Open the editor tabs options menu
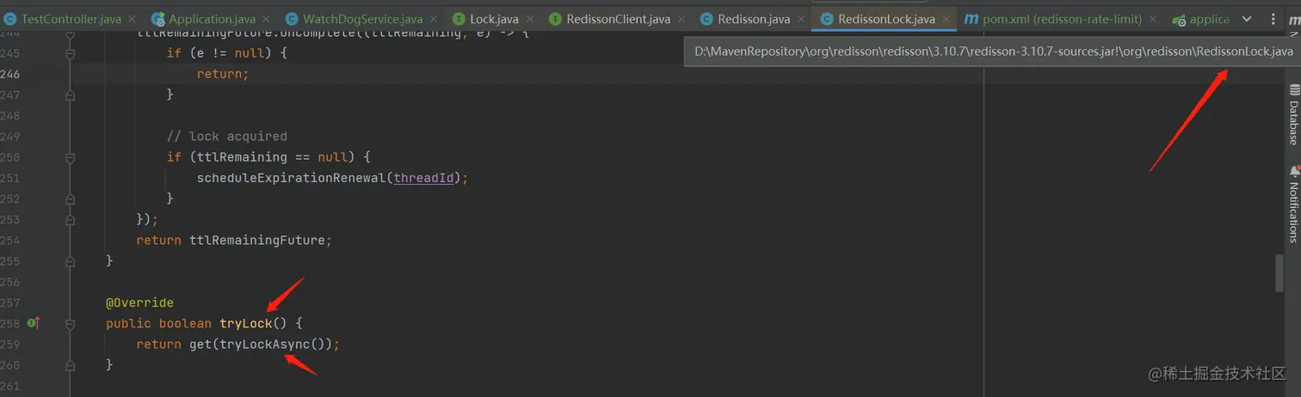The height and width of the screenshot is (397, 1301). [x=1272, y=19]
